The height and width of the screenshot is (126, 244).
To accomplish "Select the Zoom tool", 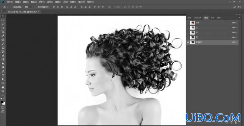I will [3, 91].
